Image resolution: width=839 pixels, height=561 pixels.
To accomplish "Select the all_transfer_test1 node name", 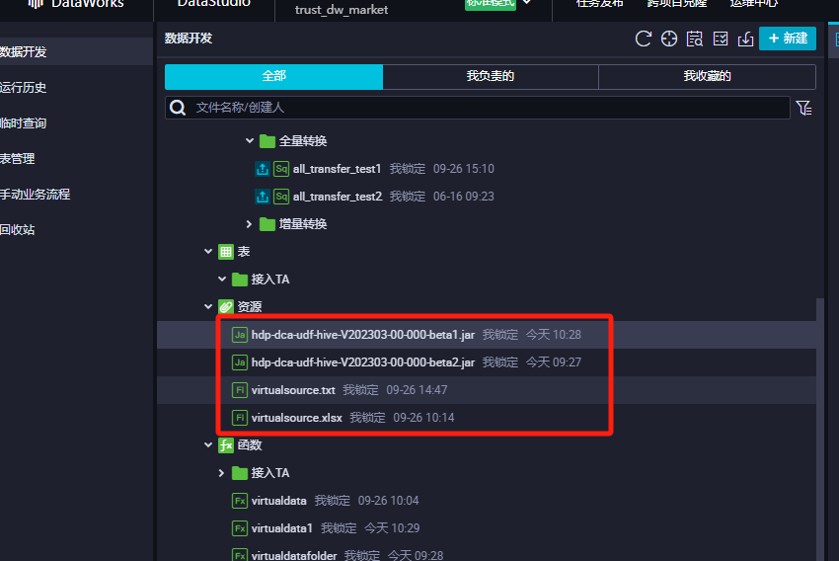I will coord(338,169).
